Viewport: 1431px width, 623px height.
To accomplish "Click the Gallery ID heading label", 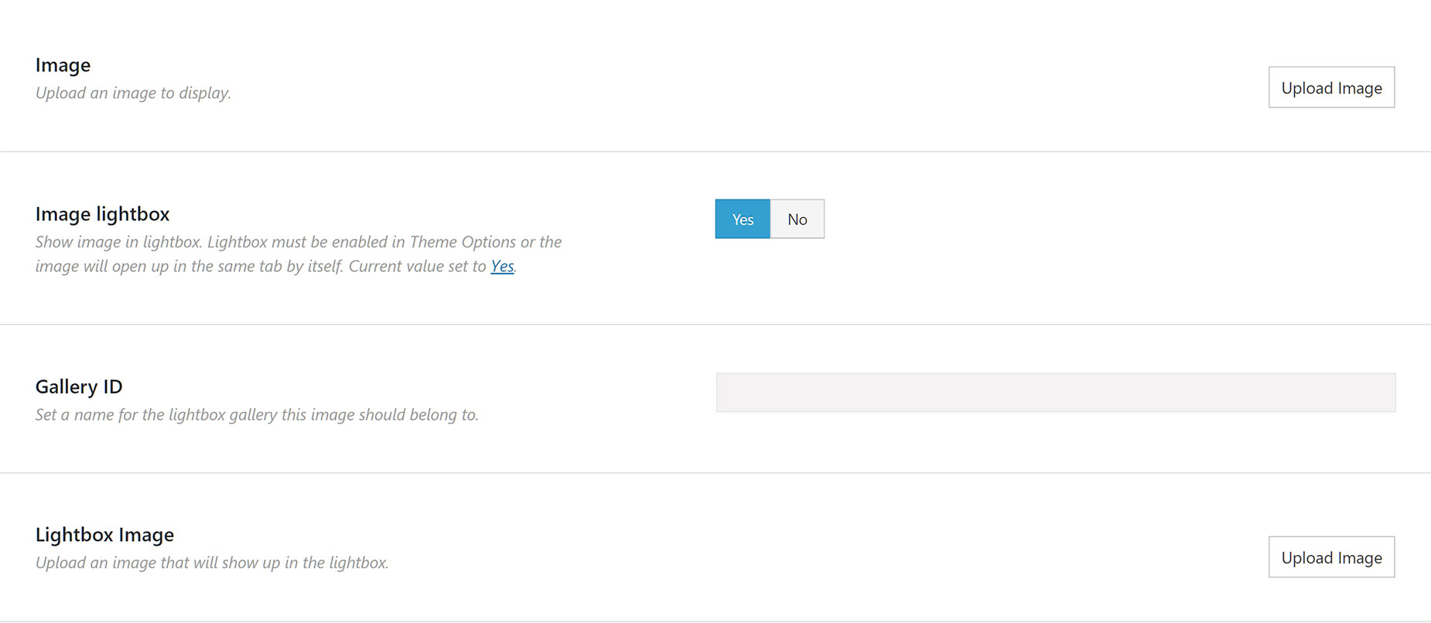I will pyautogui.click(x=79, y=386).
